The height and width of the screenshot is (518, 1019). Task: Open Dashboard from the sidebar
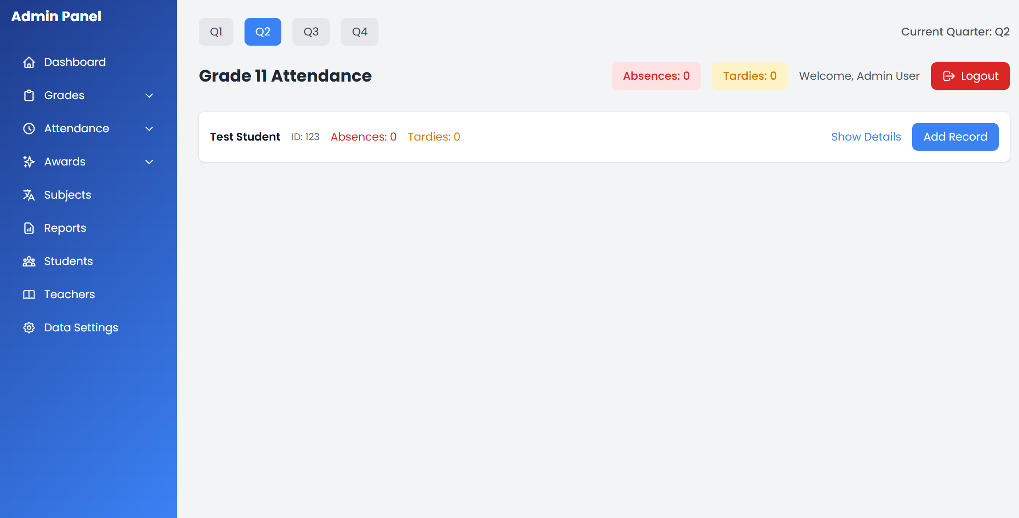[x=88, y=62]
